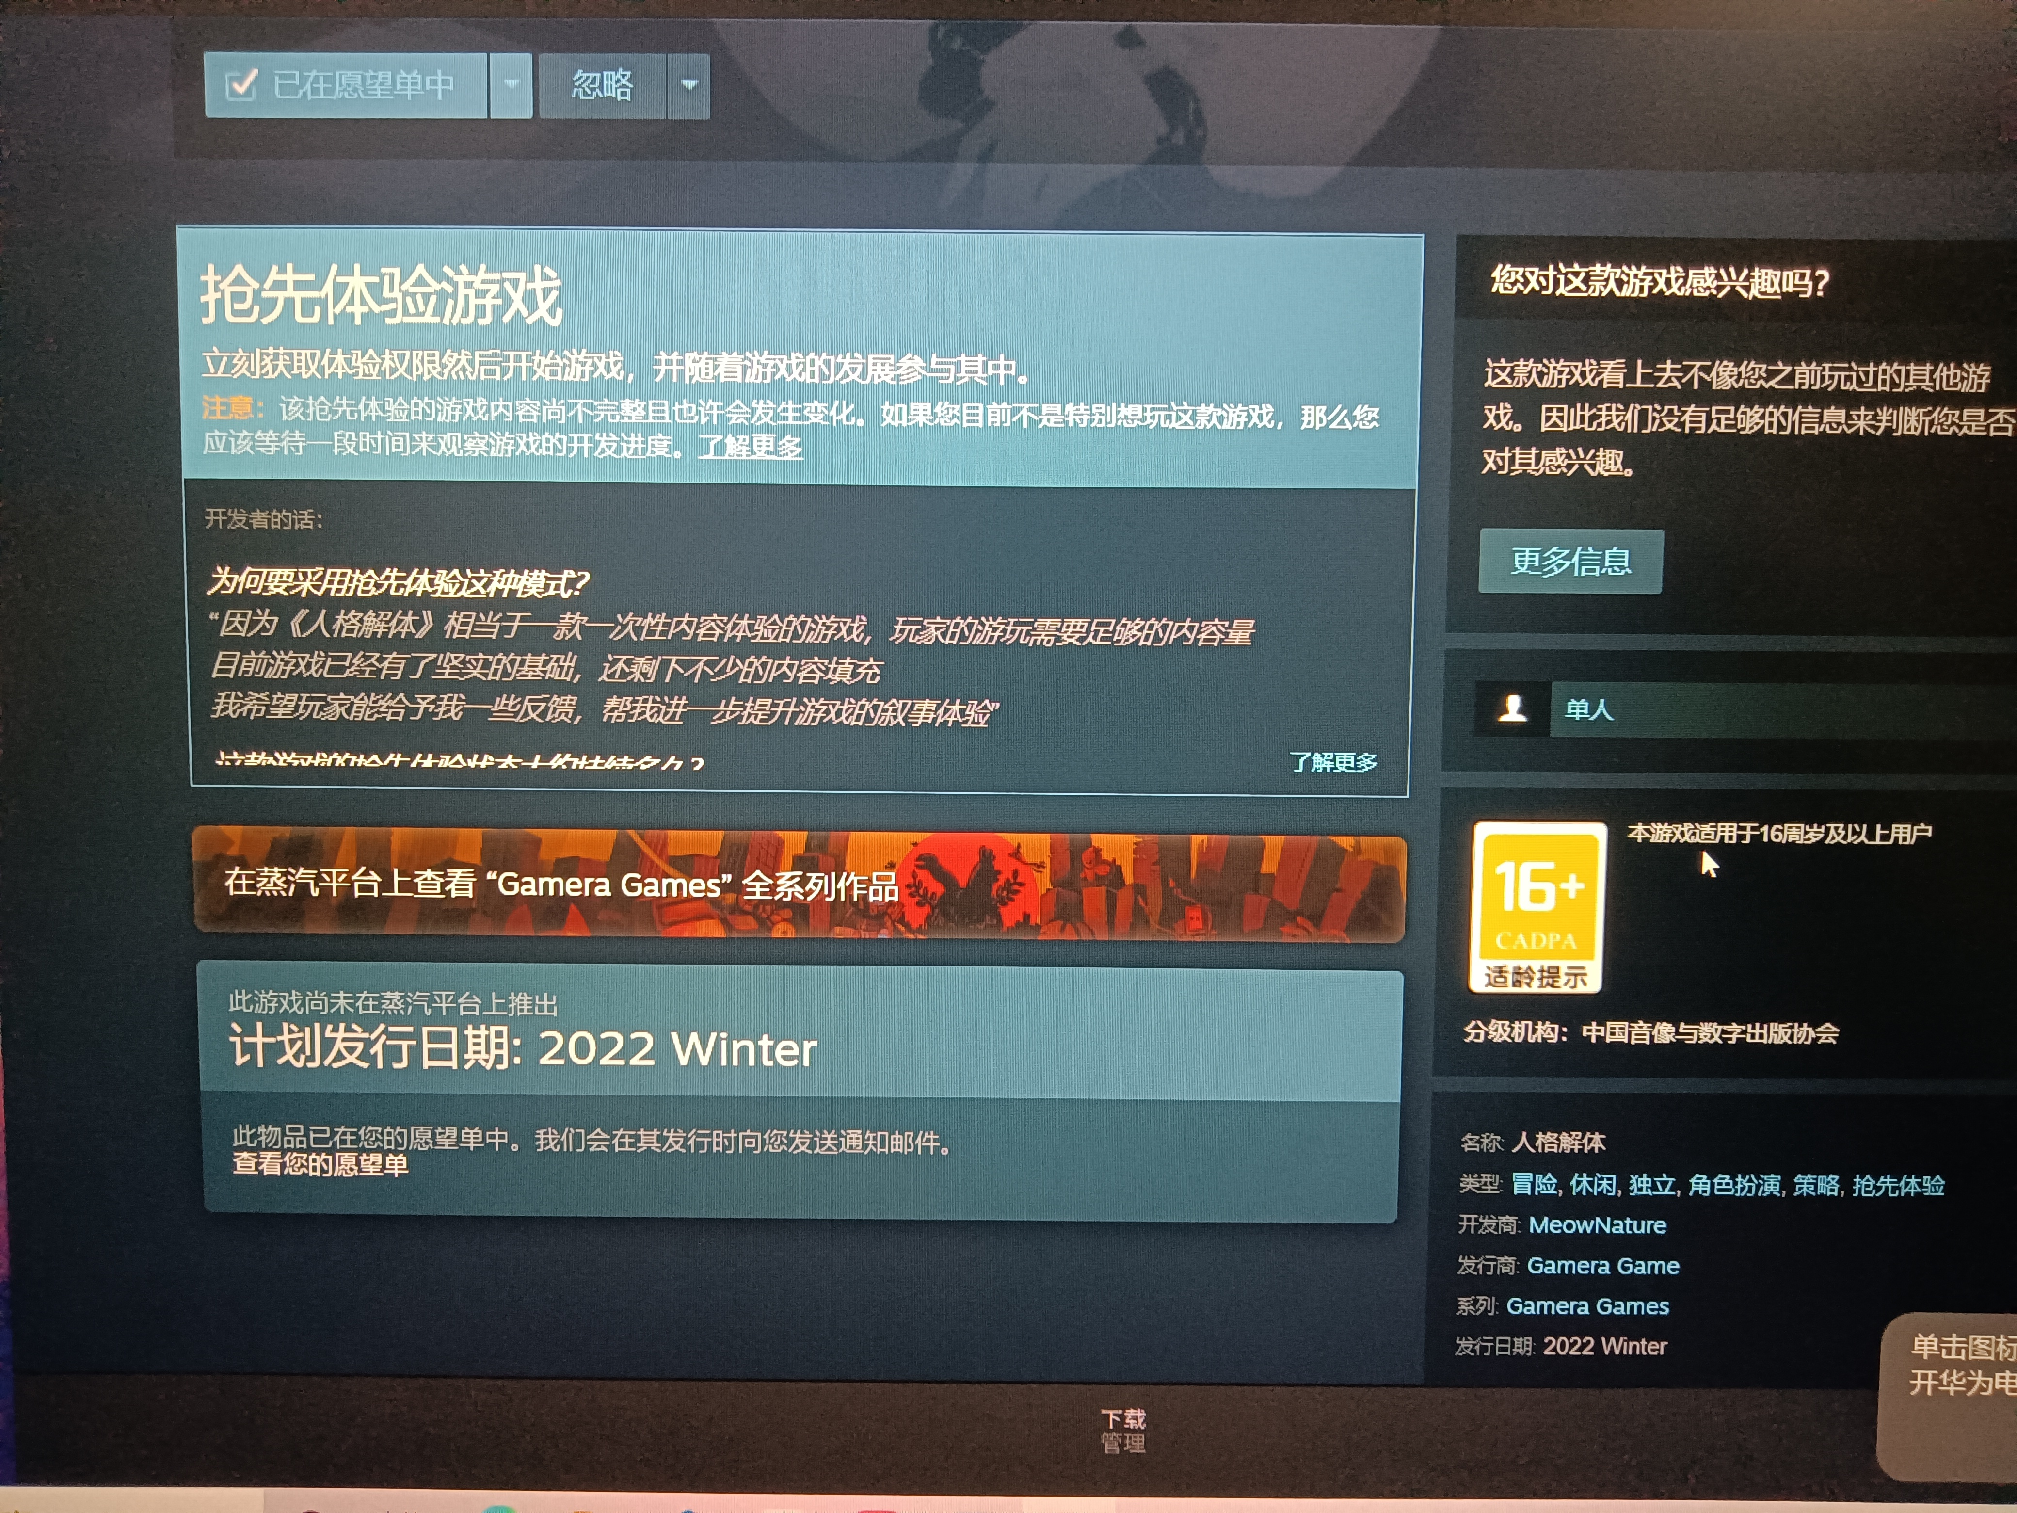Open the 单人 category link

tap(1588, 709)
